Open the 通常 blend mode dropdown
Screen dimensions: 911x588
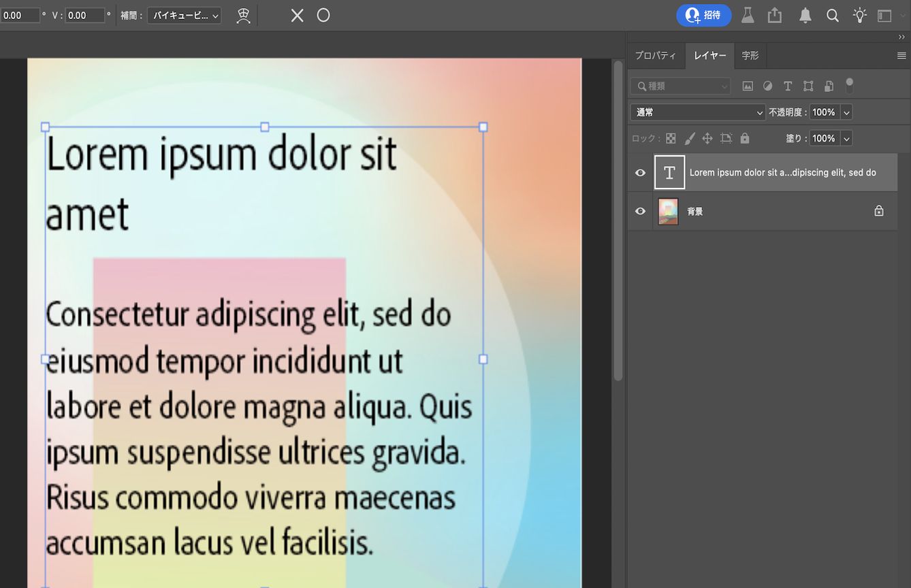point(697,112)
